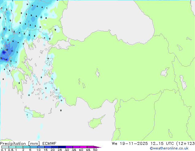Click the 10 mm legend swatch
Viewport: 195px width, 151px height.
click(41, 147)
